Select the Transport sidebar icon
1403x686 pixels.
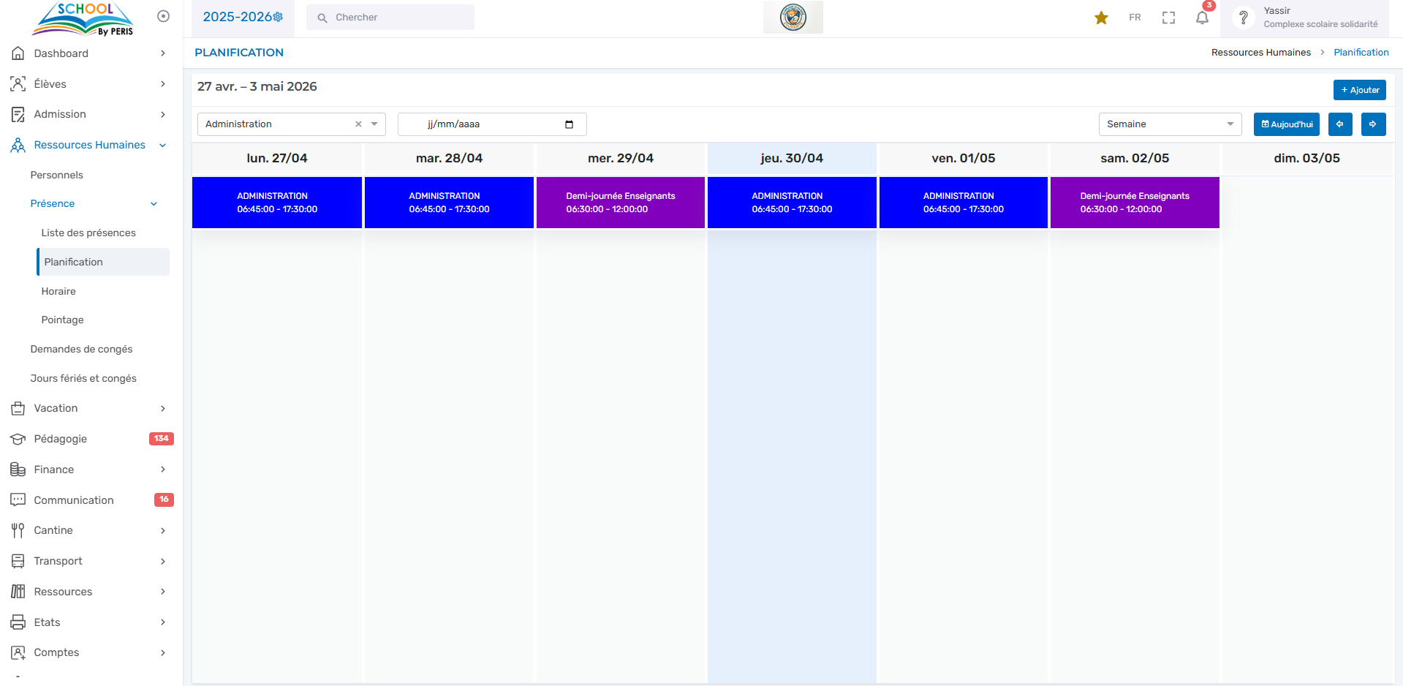(18, 561)
